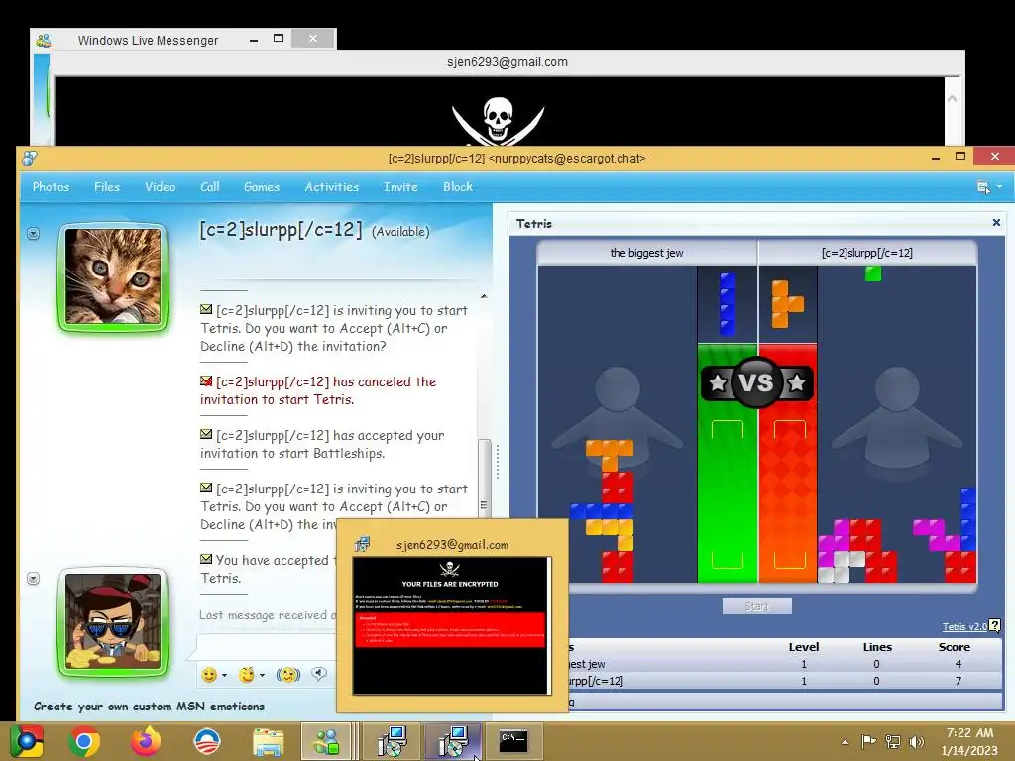Click Invite in the toolbar

(400, 187)
